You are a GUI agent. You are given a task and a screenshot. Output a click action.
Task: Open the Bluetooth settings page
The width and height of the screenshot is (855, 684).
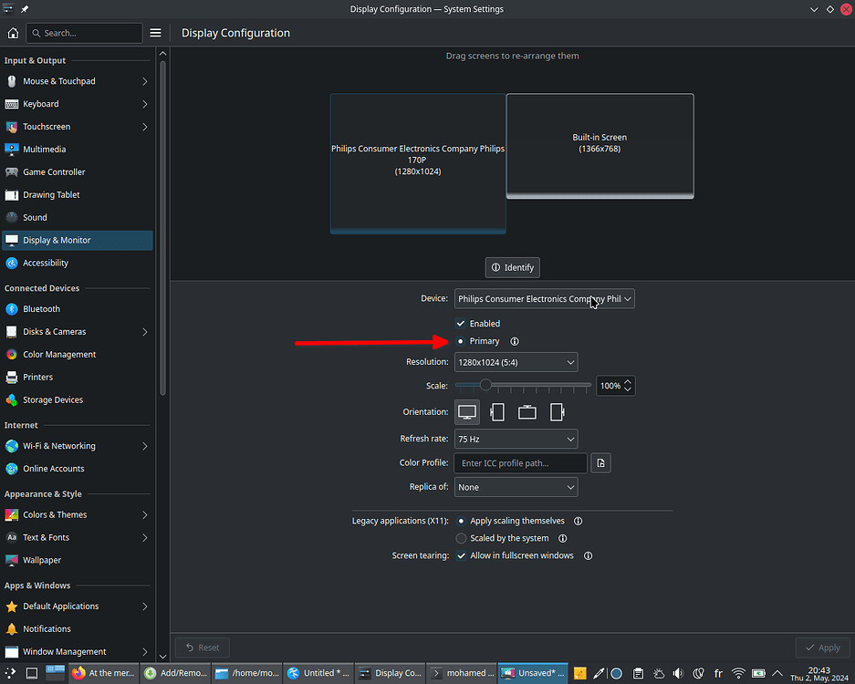coord(12,308)
